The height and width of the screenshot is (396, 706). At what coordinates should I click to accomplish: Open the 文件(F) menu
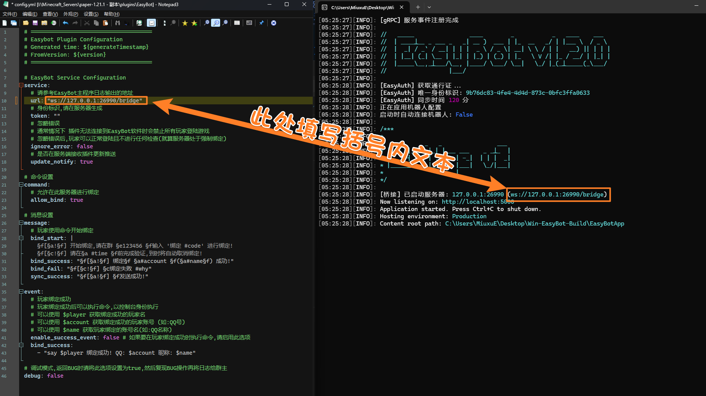10,14
